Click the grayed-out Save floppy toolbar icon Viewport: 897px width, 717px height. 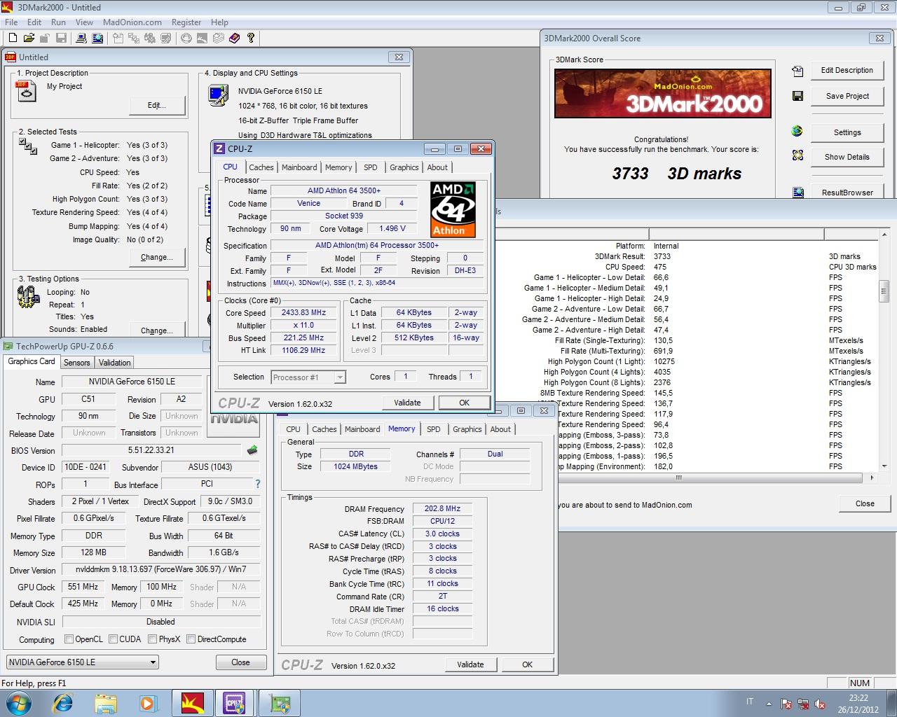(x=61, y=38)
